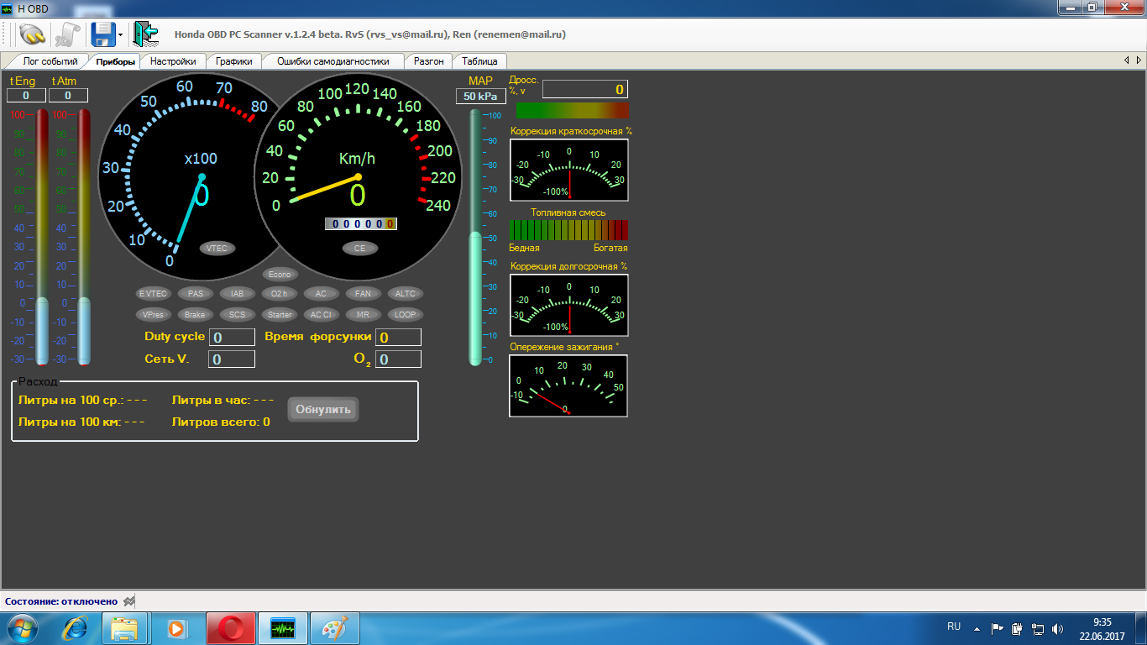Click the Время форсунки value field
The height and width of the screenshot is (645, 1147).
click(398, 338)
